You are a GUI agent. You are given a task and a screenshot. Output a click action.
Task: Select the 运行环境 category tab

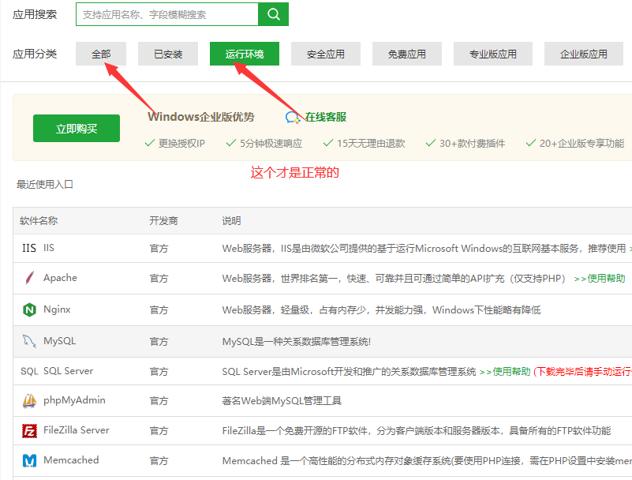(245, 54)
